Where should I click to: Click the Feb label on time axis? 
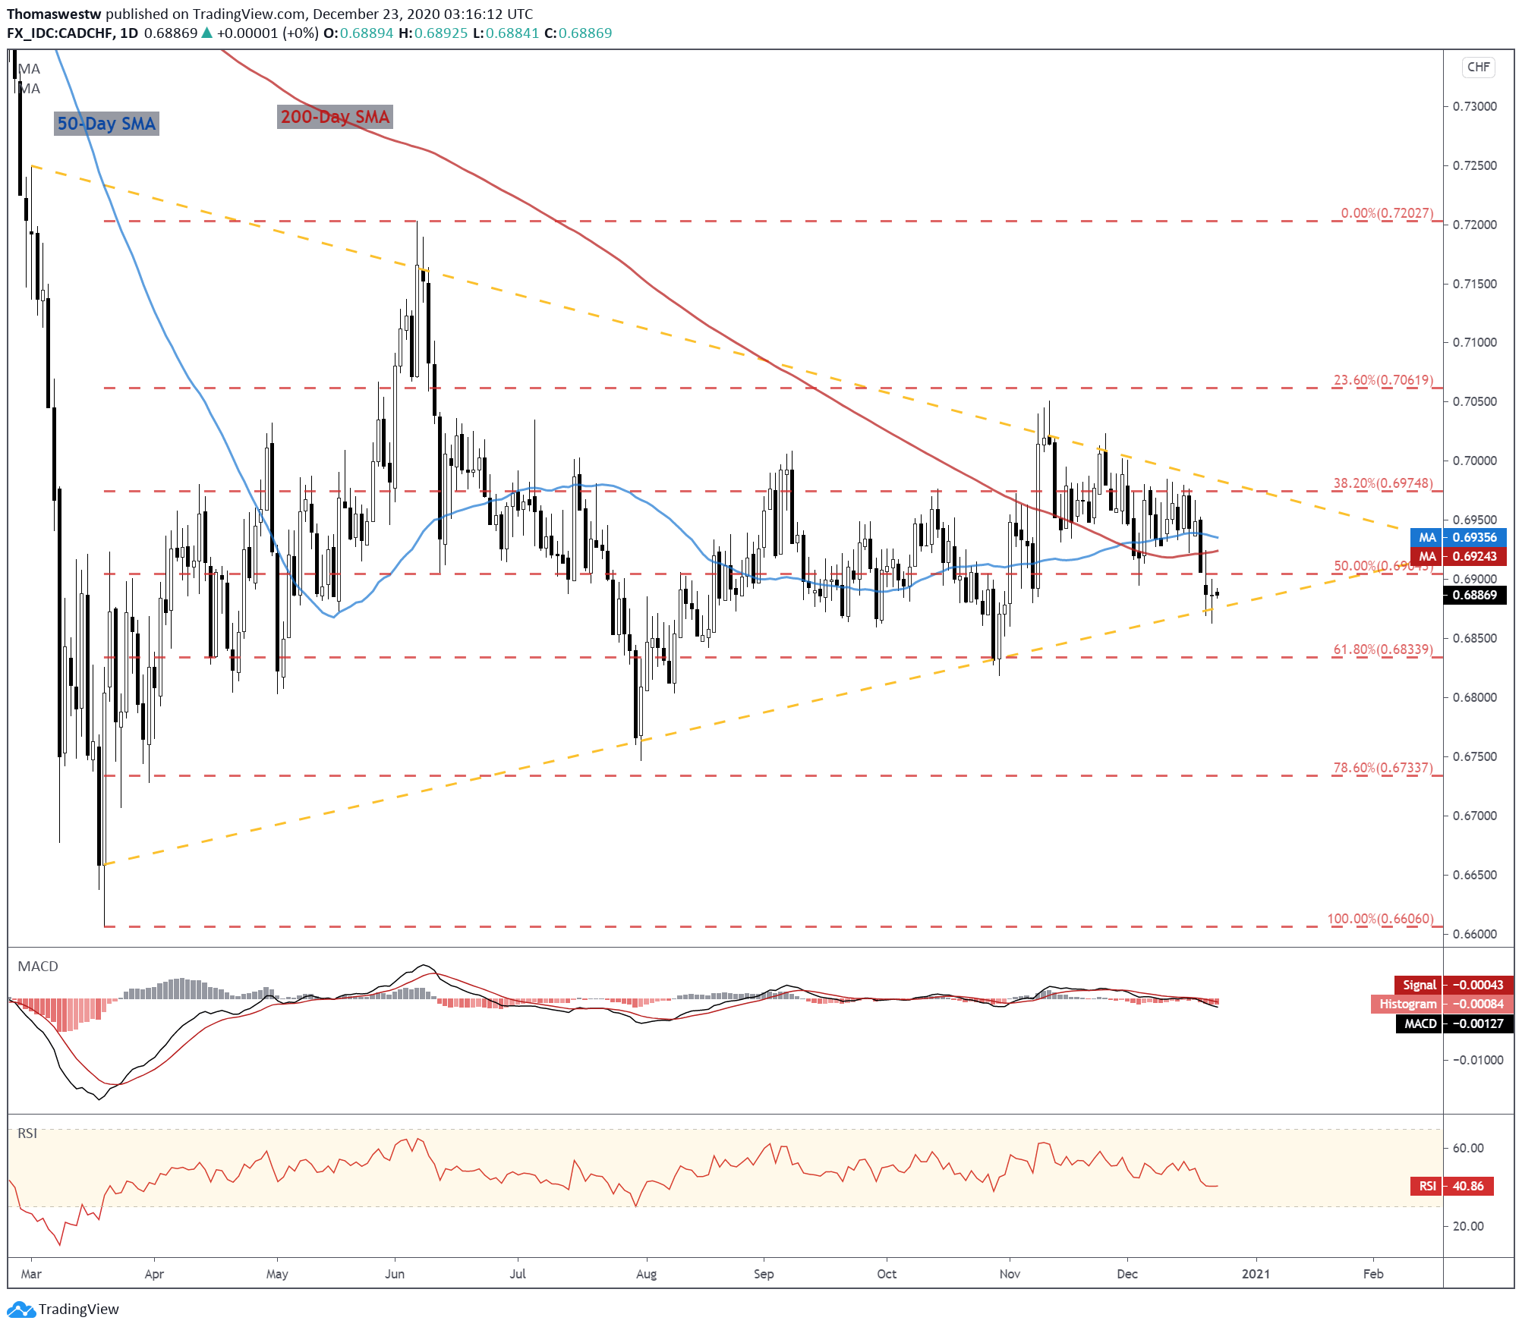coord(1372,1274)
